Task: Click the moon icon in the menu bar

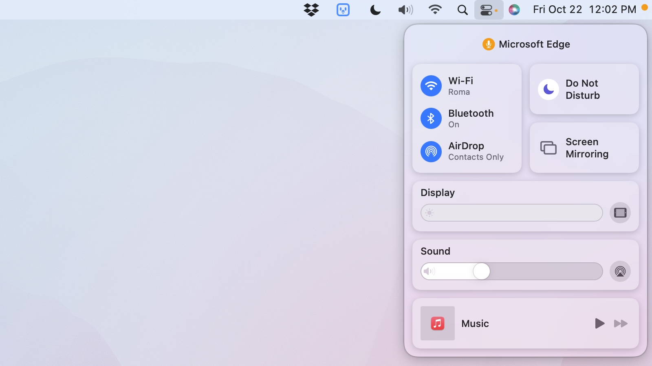Action: (375, 10)
